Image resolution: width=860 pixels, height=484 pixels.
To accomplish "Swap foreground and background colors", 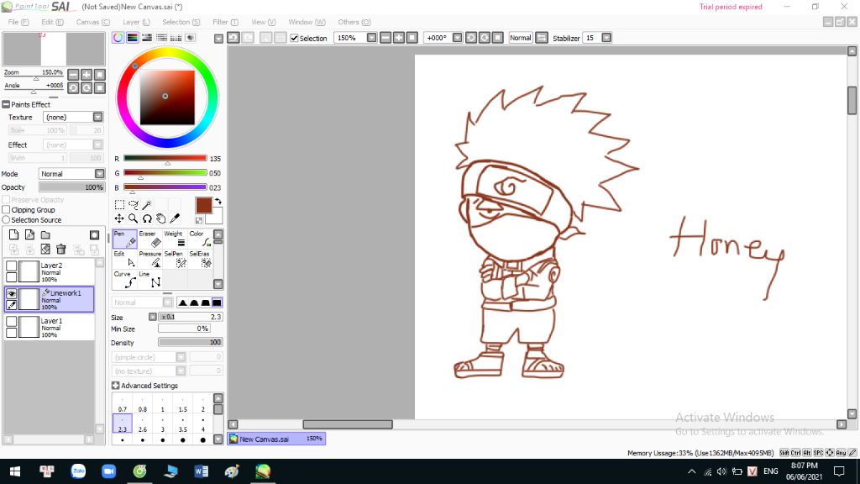I will click(x=218, y=202).
